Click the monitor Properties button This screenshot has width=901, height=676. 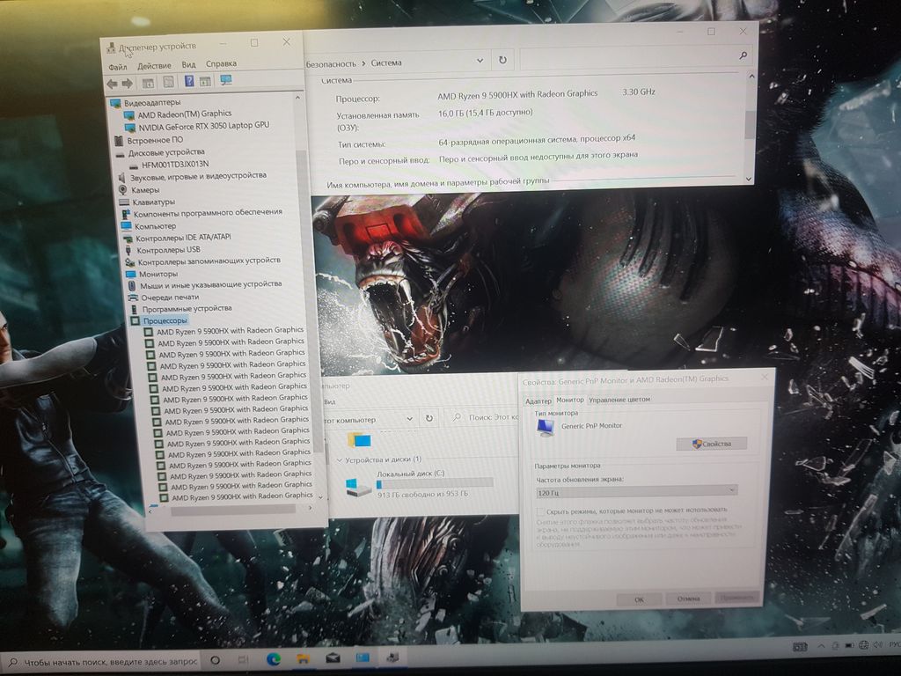(x=711, y=444)
